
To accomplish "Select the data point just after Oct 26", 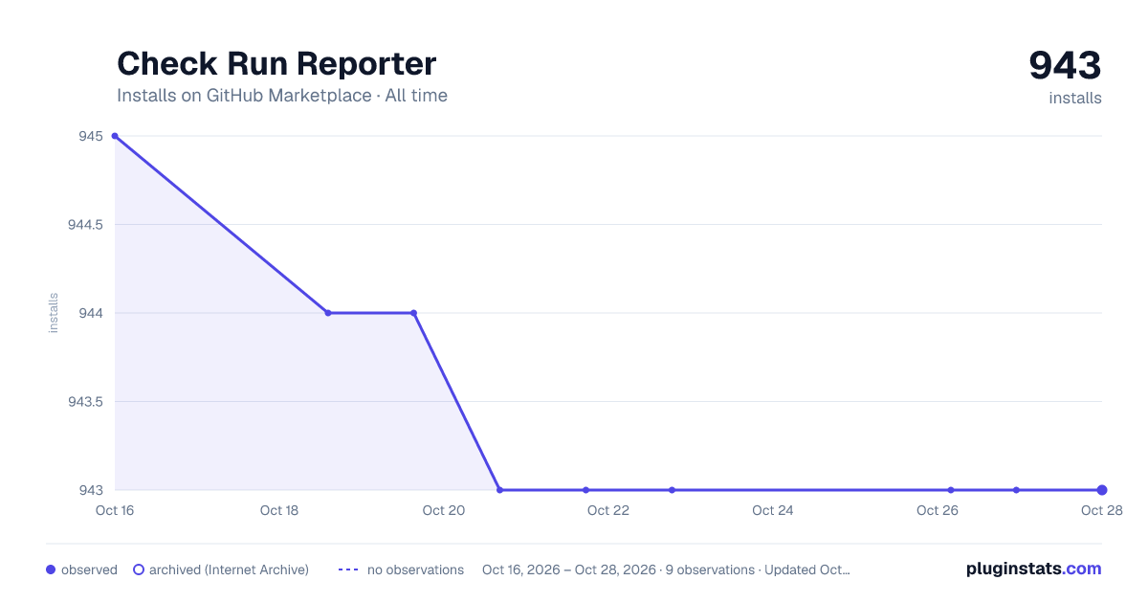I will tap(951, 490).
